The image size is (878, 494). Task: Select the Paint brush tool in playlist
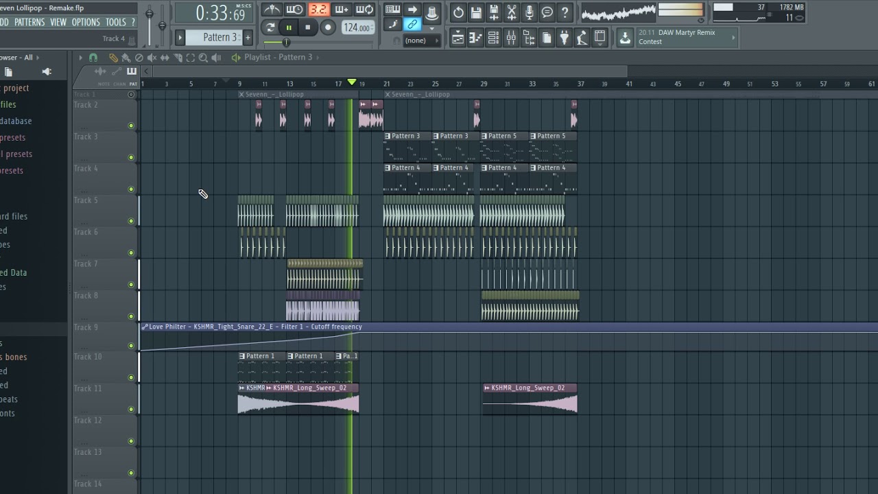[126, 58]
